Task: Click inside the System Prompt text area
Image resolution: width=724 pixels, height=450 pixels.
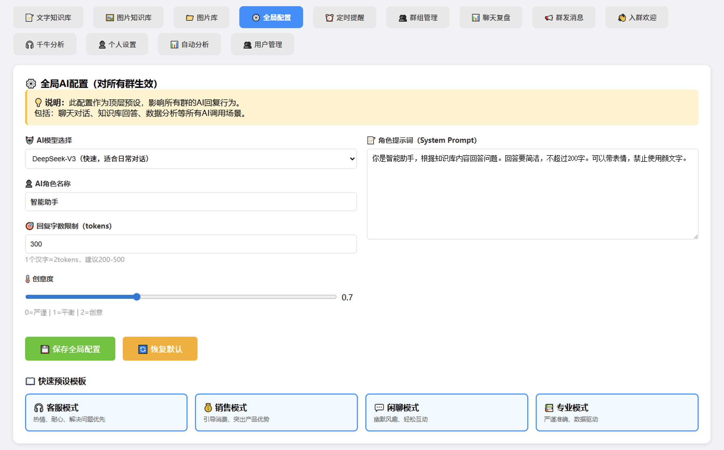Action: click(x=532, y=194)
